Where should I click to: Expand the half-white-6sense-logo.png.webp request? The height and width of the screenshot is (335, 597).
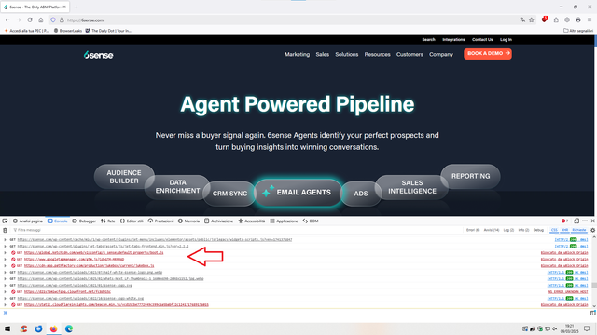point(5,272)
